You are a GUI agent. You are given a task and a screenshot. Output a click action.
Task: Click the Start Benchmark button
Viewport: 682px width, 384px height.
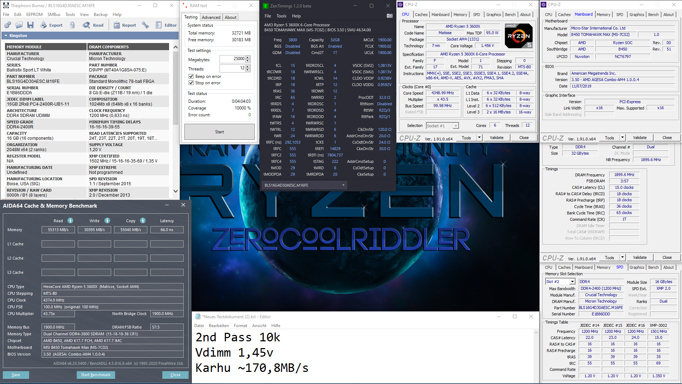[x=96, y=375]
